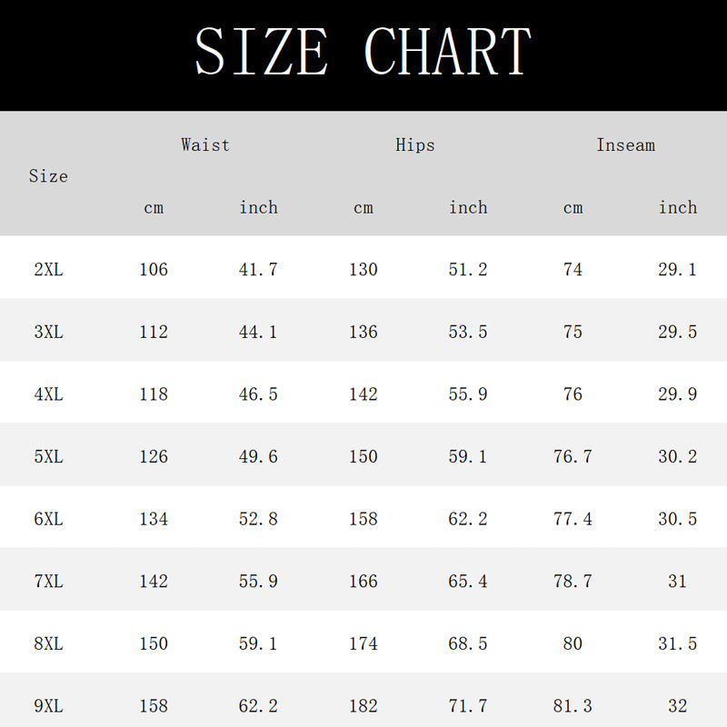Click the 130 hips cm value
727x727 pixels.
[363, 270]
